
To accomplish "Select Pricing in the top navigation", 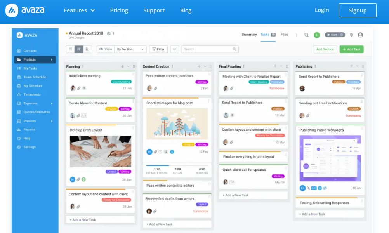I will point(119,10).
